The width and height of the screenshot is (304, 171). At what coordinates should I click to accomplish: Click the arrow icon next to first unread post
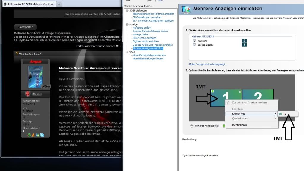[117, 46]
